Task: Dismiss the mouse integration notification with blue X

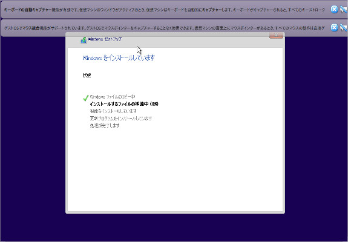Action: click(x=334, y=27)
